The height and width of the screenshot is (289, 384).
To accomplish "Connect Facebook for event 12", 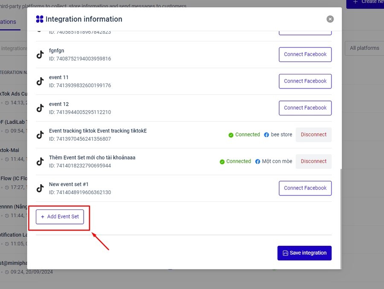I will pyautogui.click(x=305, y=108).
